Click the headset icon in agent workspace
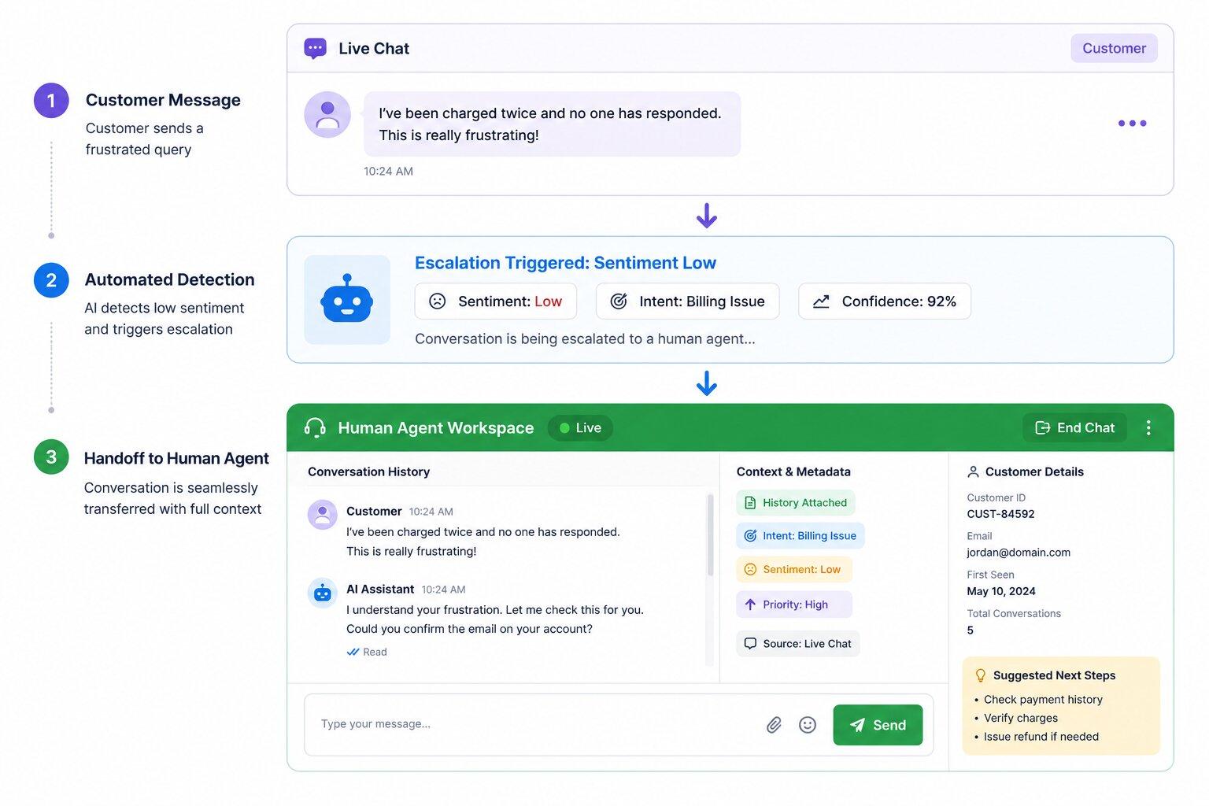Screen dimensions: 1209x806 (315, 427)
